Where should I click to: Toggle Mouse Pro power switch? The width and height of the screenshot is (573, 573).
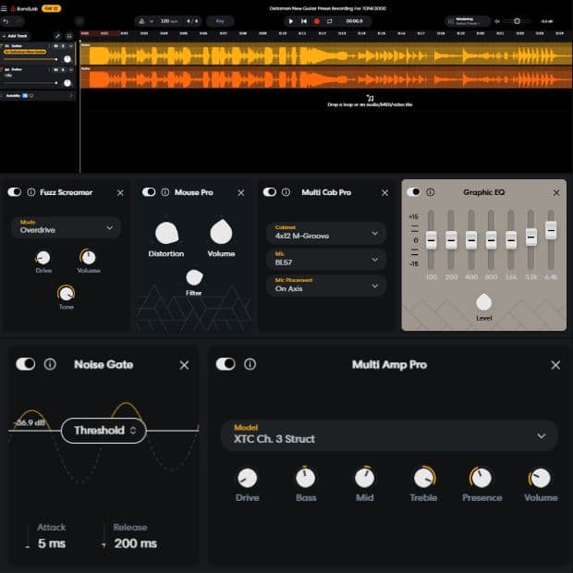(149, 192)
